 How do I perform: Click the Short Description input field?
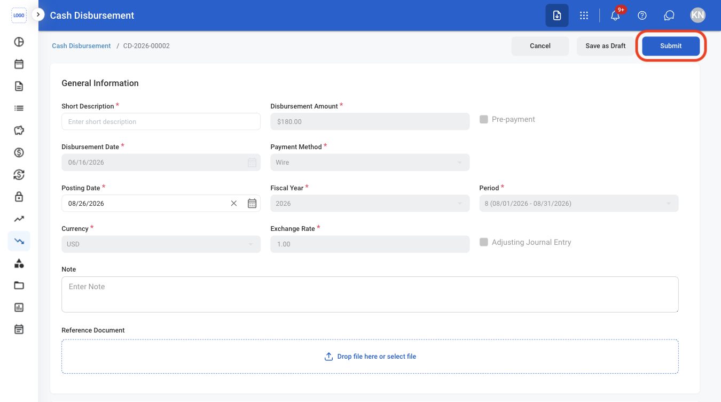tap(161, 121)
